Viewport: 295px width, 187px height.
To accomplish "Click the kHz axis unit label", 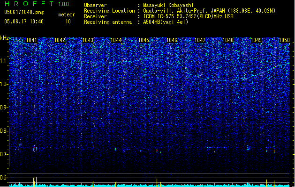I will coord(4,38).
